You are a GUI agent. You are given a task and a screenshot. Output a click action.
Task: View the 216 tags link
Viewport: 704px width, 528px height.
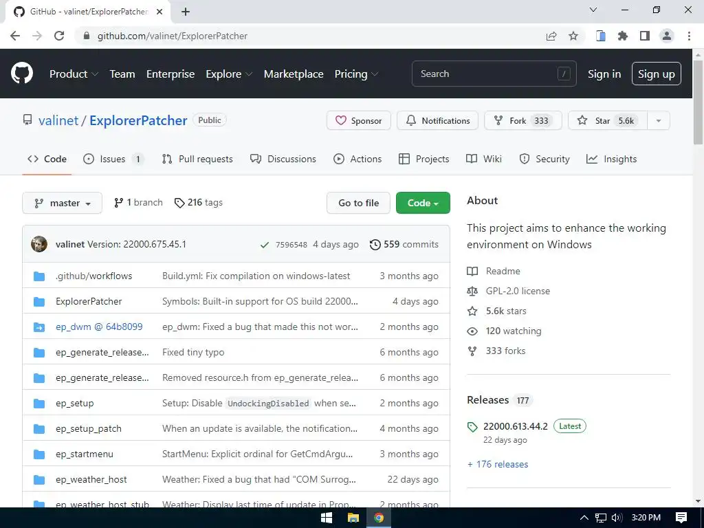(x=199, y=203)
